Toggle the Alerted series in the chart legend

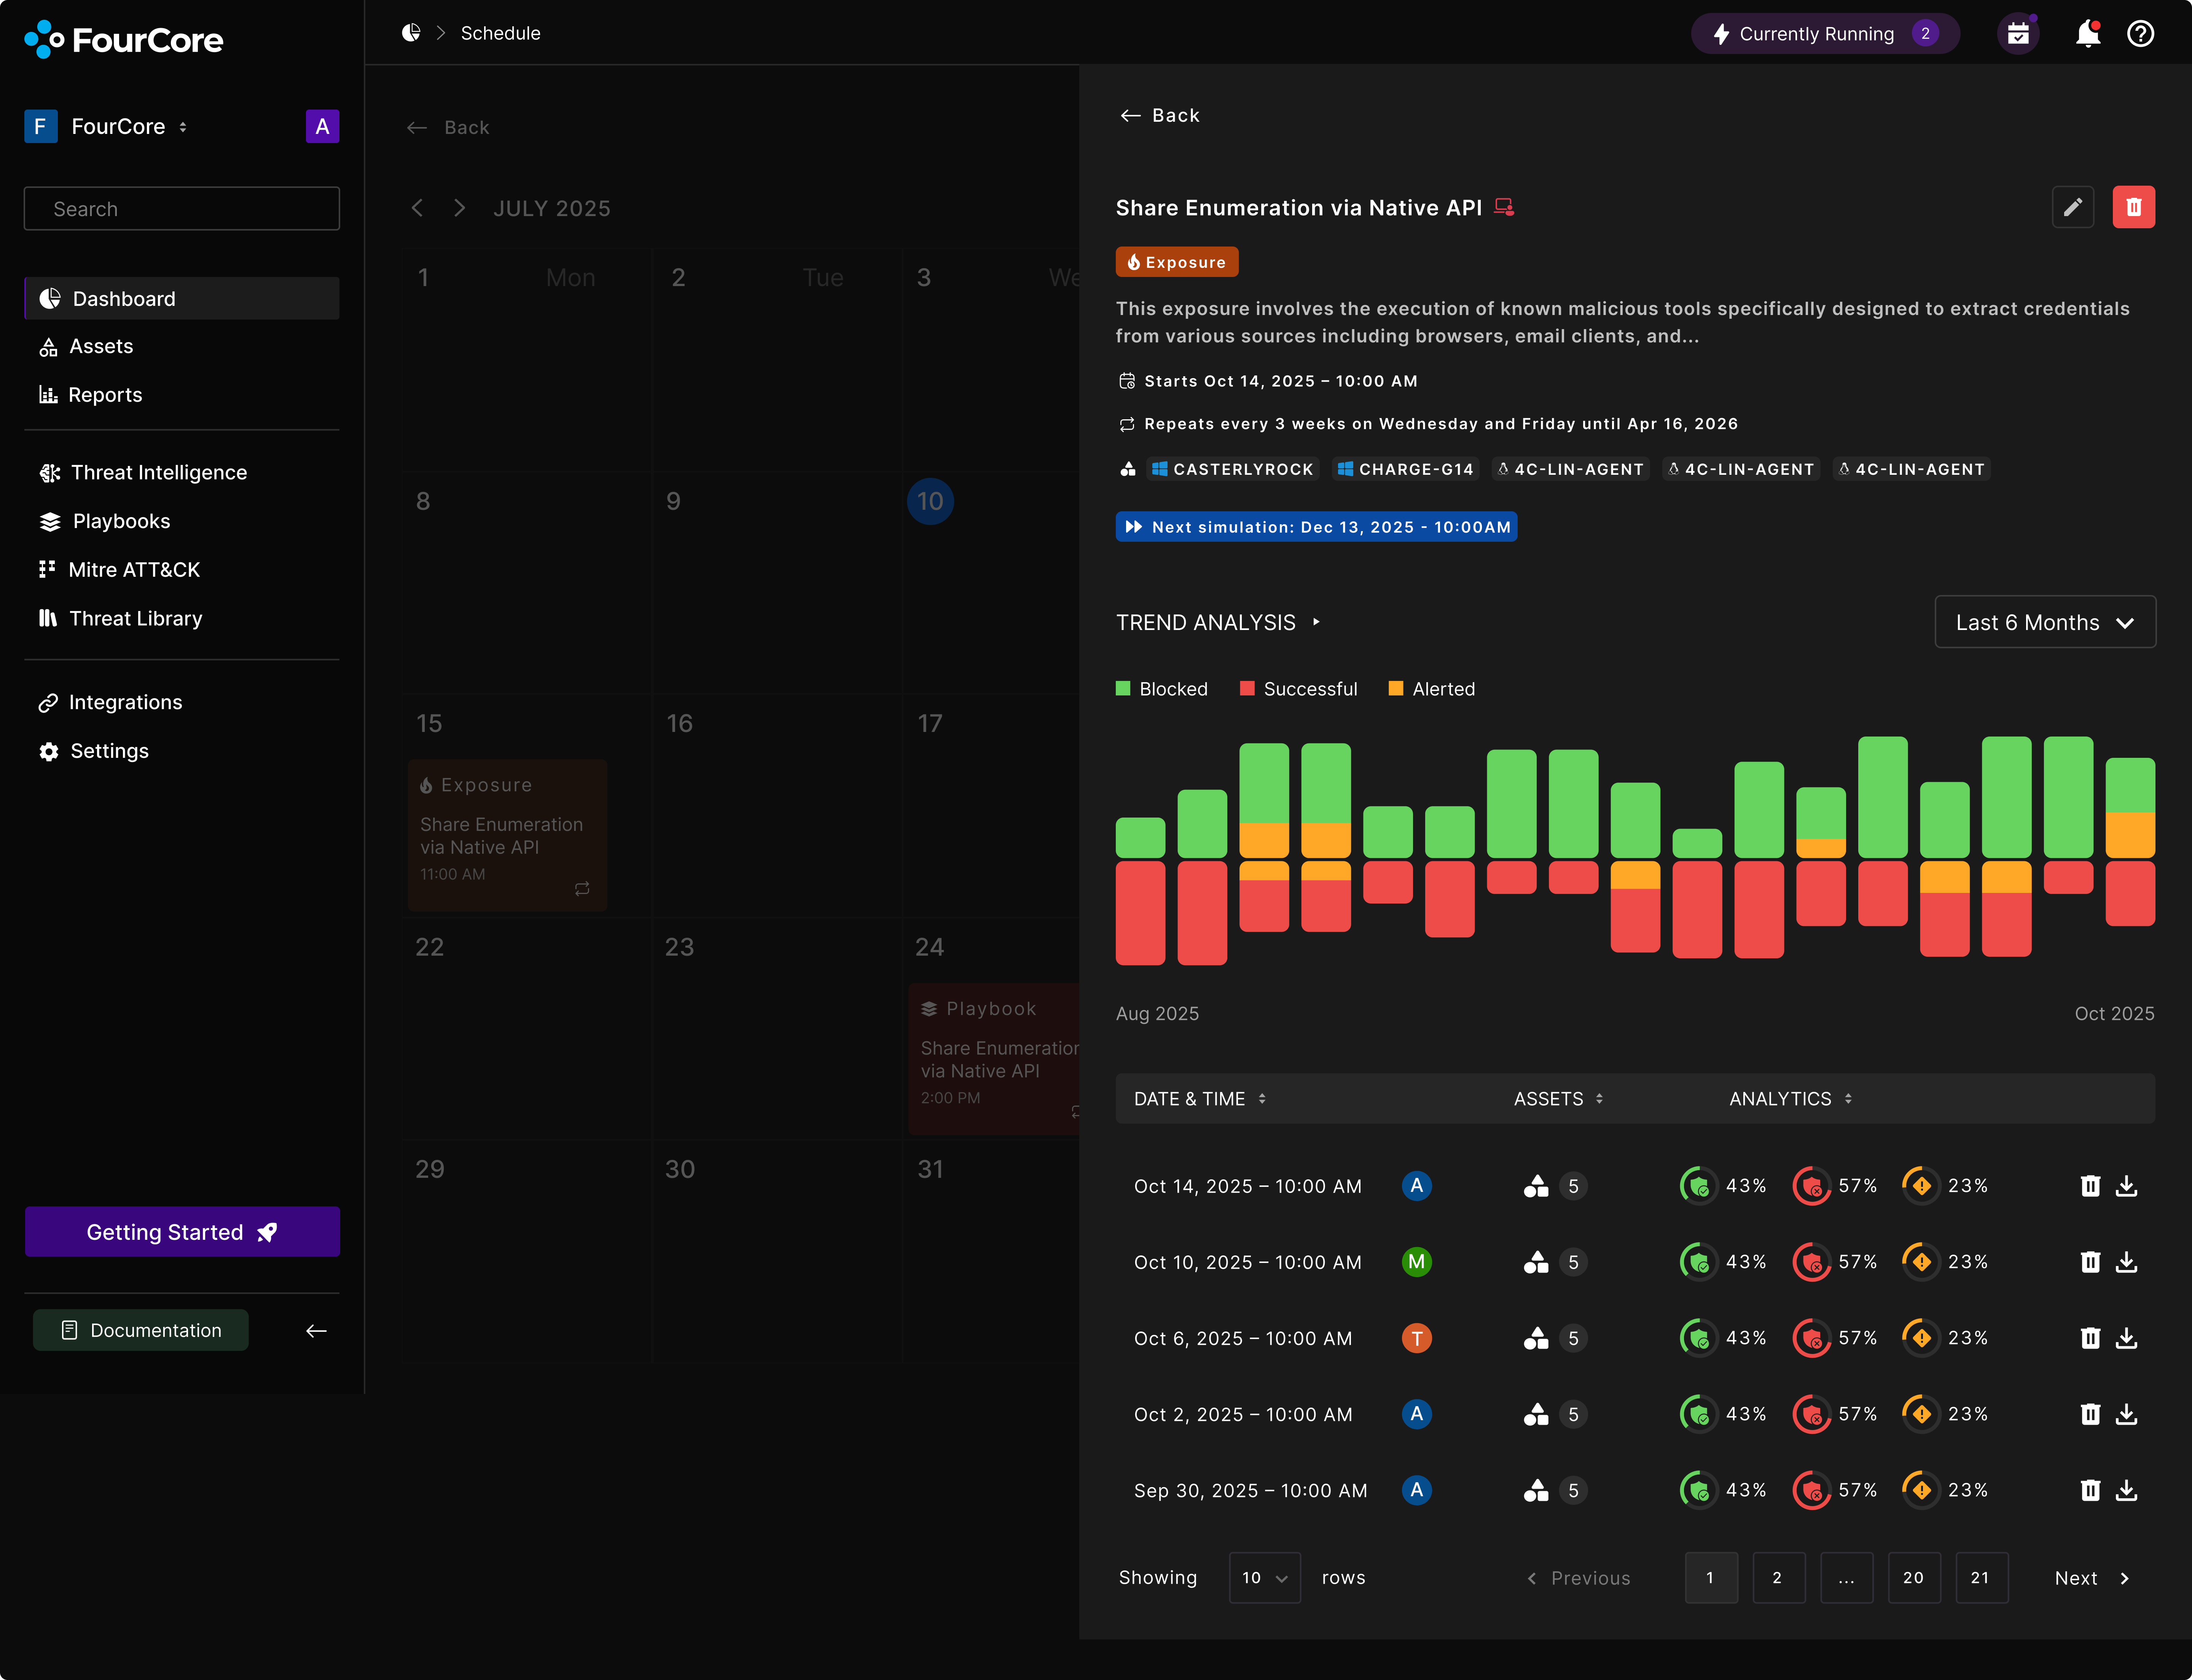tap(1432, 689)
